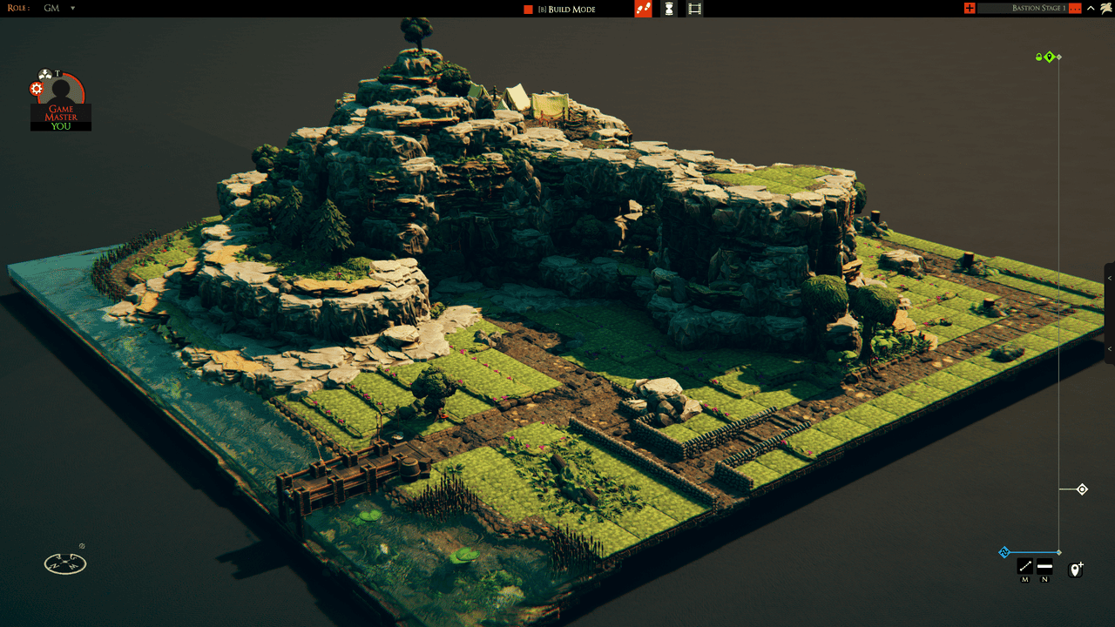Select the ruler line measure tool (M)

[x=1025, y=566]
